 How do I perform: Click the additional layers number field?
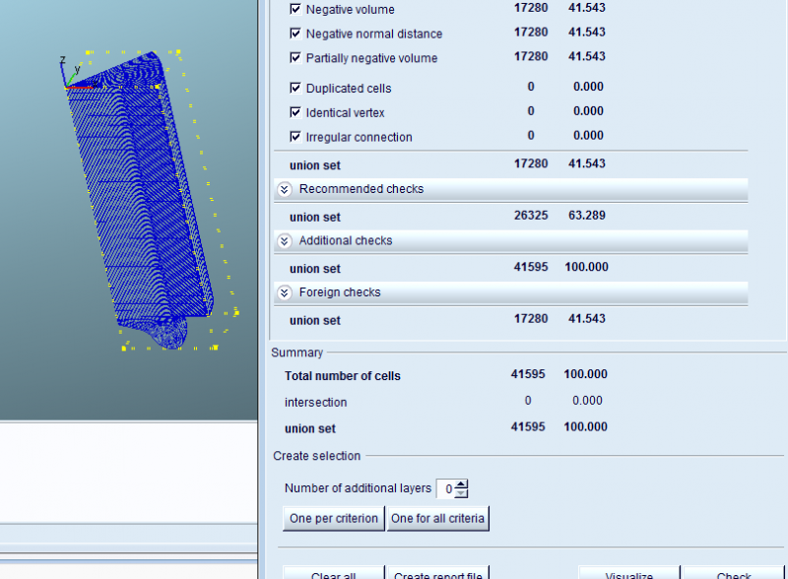(x=446, y=488)
